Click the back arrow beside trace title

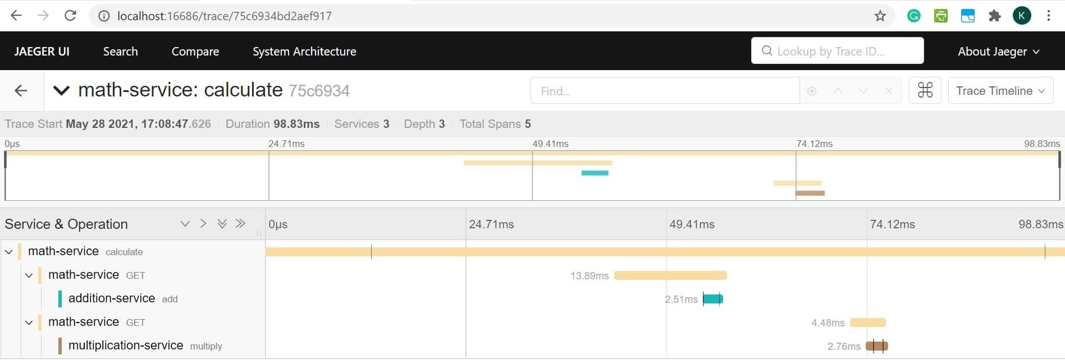pyautogui.click(x=21, y=90)
